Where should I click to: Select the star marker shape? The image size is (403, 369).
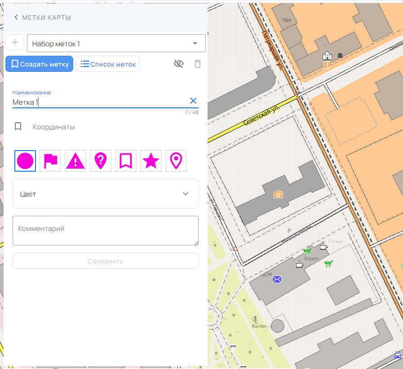point(151,161)
